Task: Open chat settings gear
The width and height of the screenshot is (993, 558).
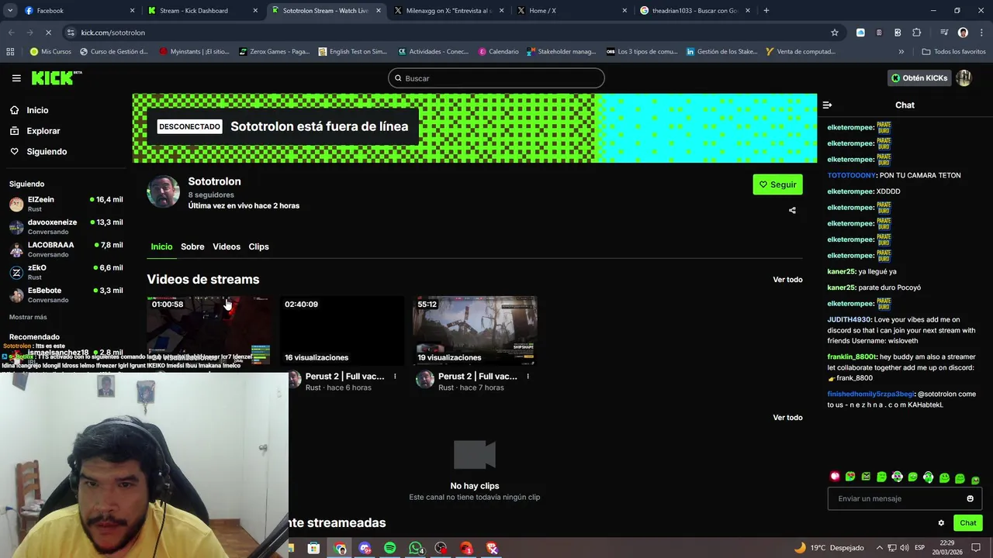Action: 941,523
